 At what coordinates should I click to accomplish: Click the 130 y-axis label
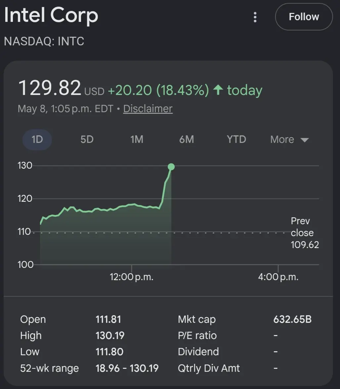(x=25, y=165)
